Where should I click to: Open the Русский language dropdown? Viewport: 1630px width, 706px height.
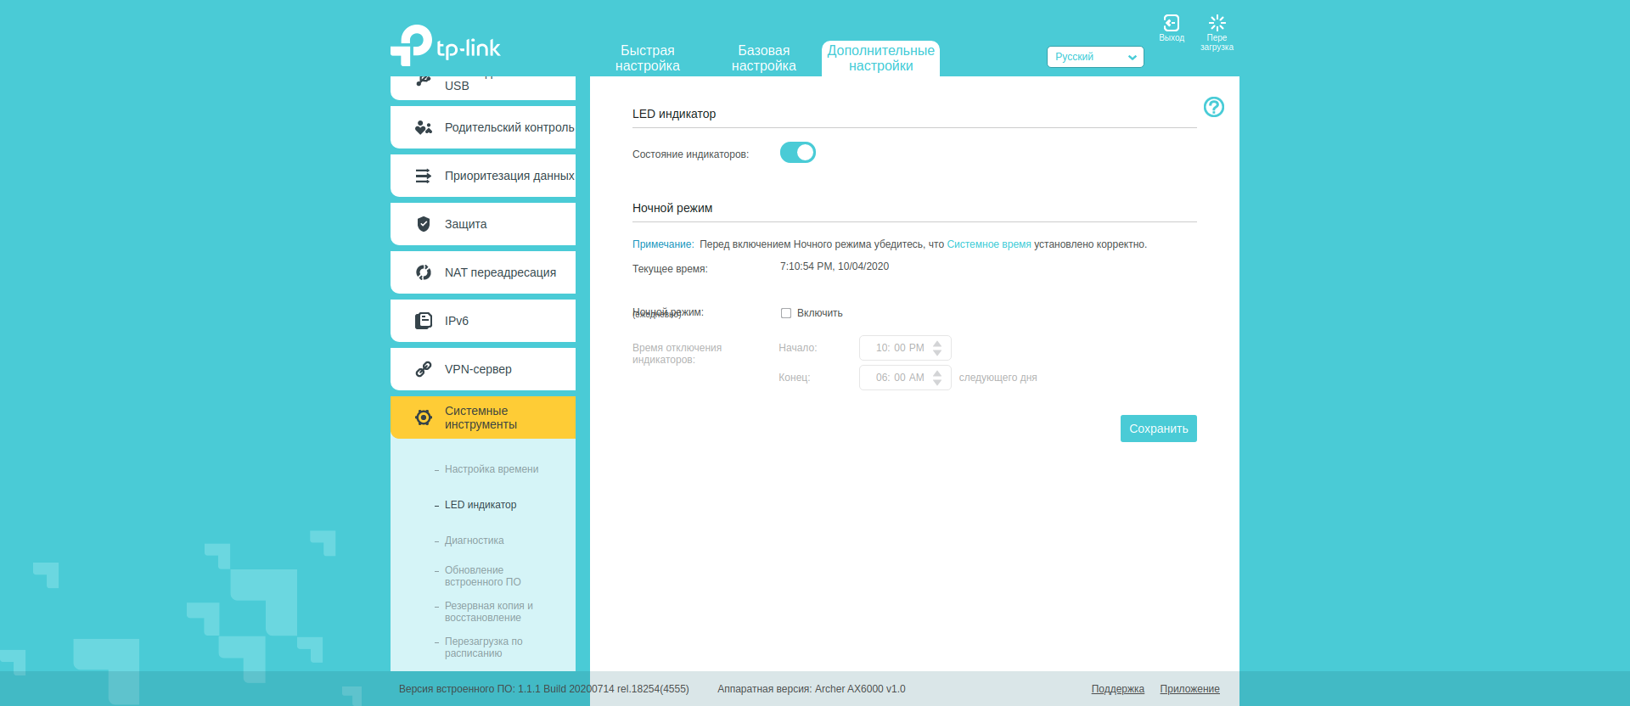click(x=1094, y=57)
